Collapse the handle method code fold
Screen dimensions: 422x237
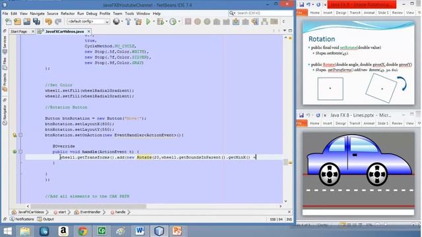point(20,151)
